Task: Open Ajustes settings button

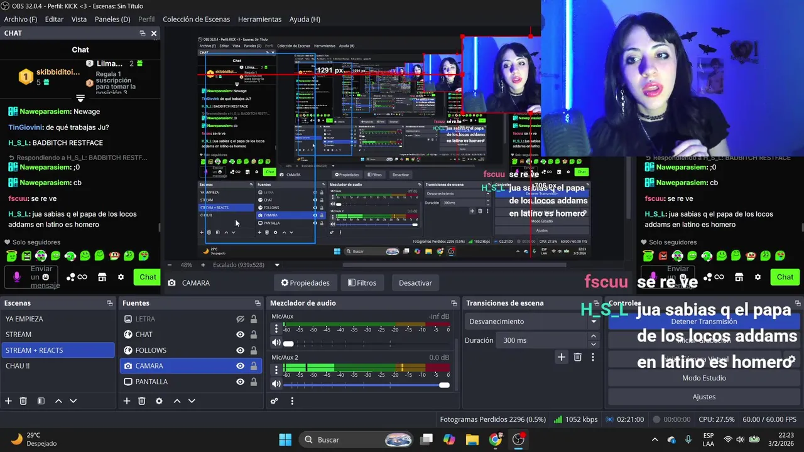Action: pyautogui.click(x=704, y=397)
